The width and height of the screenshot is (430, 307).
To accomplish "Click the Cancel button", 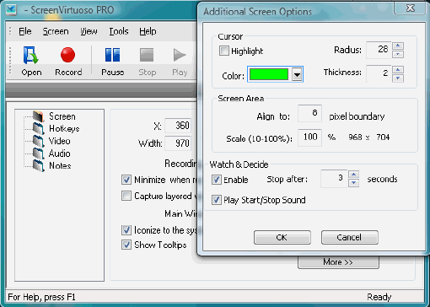I will tap(350, 238).
